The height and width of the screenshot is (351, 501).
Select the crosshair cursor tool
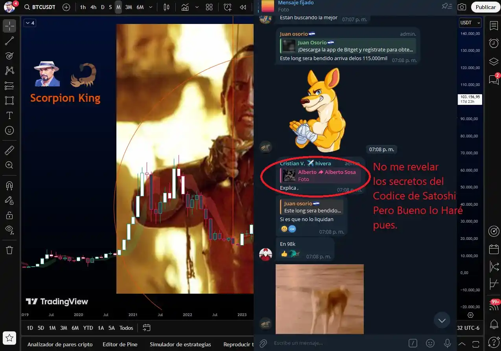(9, 26)
